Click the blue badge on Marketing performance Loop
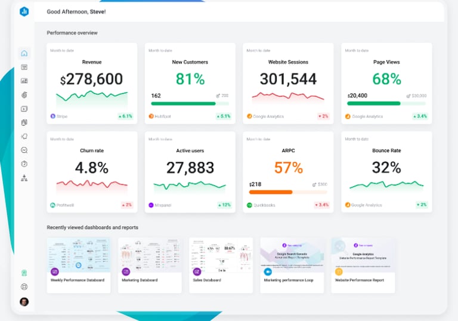Image resolution: width=458 pixels, height=321 pixels. (x=268, y=271)
